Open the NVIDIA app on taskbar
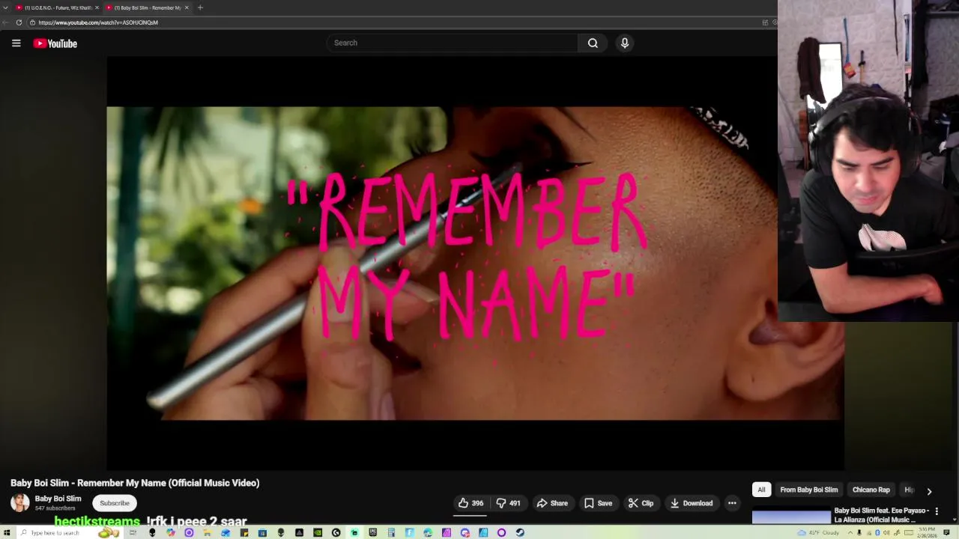This screenshot has width=959, height=539. pos(317,533)
